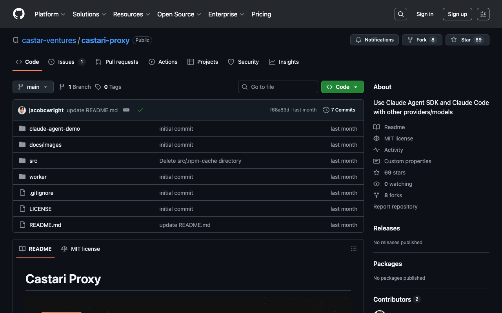
Task: Open search with the magnifier icon
Action: (400, 14)
